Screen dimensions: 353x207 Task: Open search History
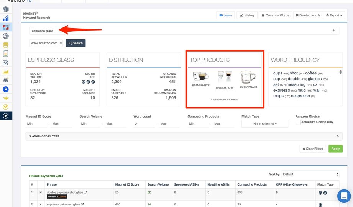point(247,15)
